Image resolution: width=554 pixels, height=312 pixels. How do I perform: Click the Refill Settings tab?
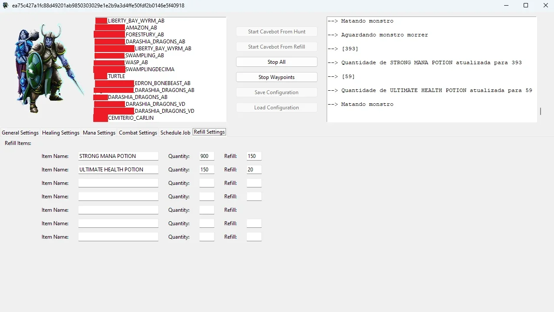[209, 132]
